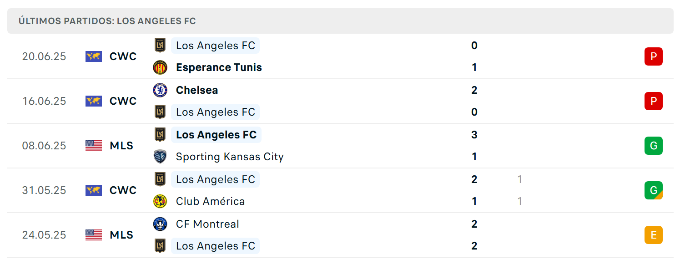Click the Chelsea club crest
The image size is (680, 265).
(160, 90)
